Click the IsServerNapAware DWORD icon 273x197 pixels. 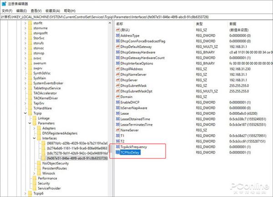118,108
